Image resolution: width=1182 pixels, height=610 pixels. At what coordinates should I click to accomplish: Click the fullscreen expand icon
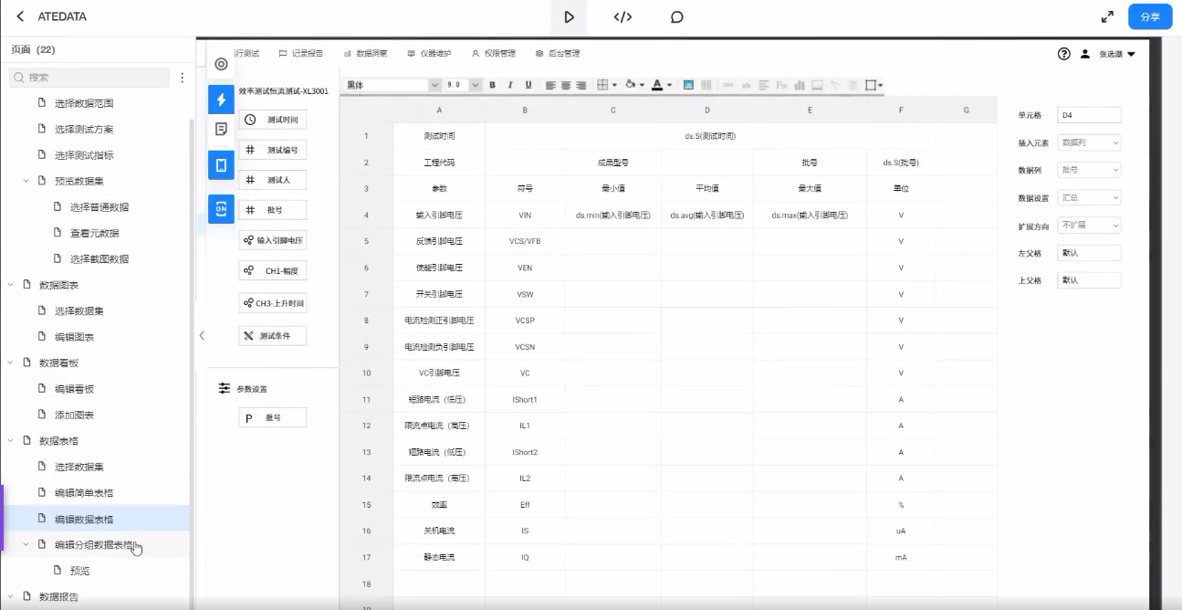1107,16
